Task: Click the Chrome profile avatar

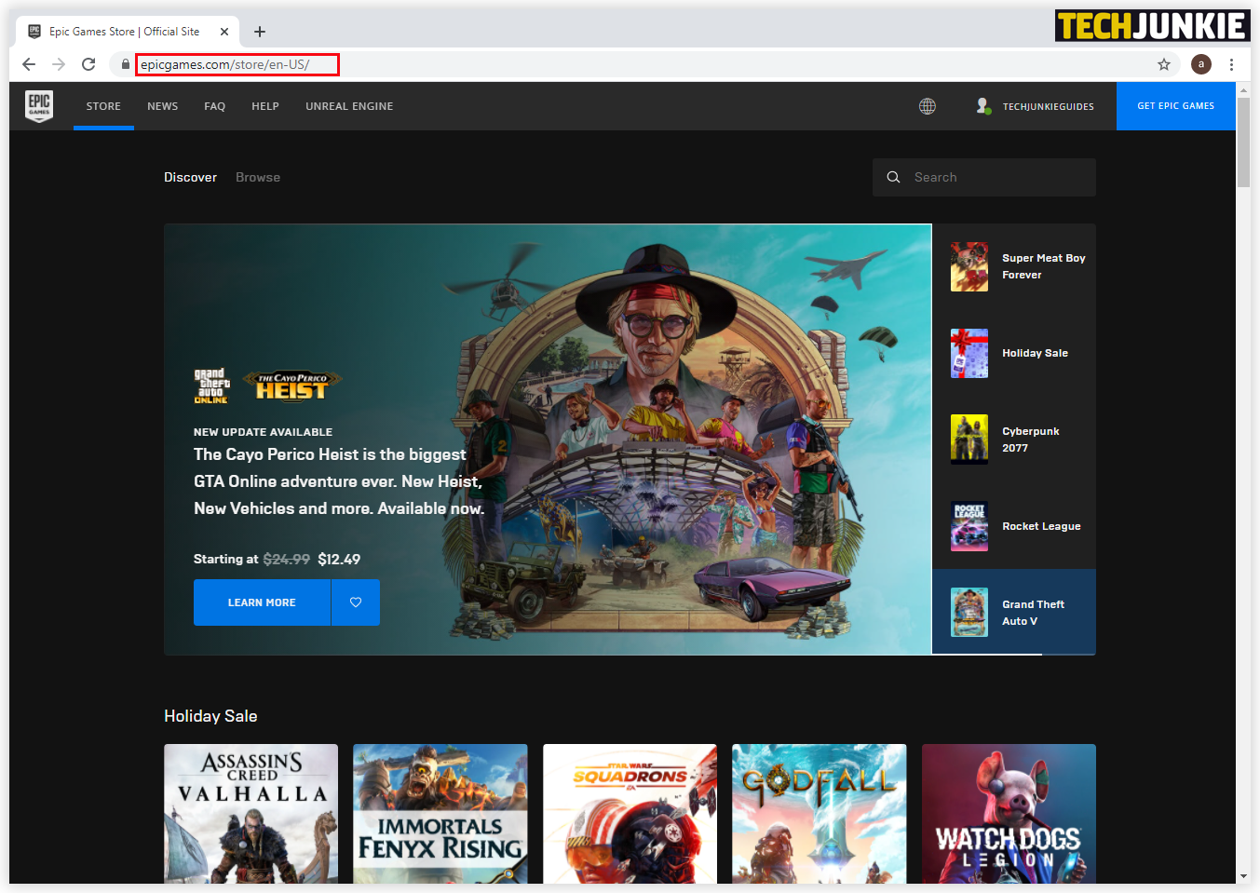Action: pyautogui.click(x=1200, y=64)
